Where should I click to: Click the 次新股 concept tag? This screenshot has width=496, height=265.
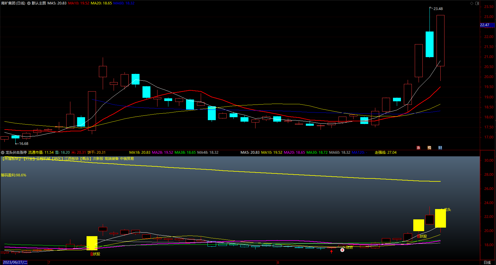[x=98, y=159]
